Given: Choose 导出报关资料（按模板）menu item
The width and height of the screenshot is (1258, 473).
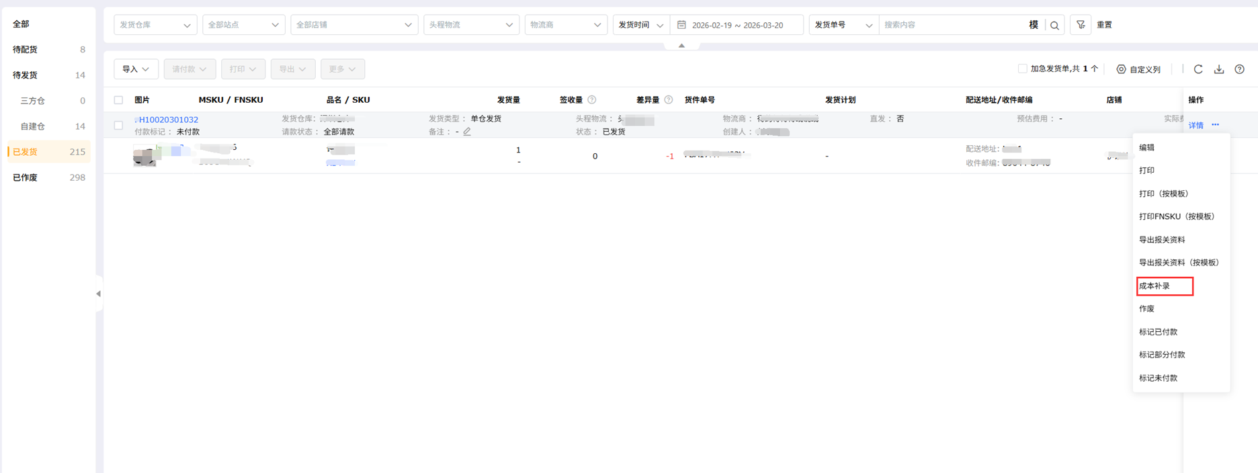Looking at the screenshot, I should click(x=1181, y=263).
